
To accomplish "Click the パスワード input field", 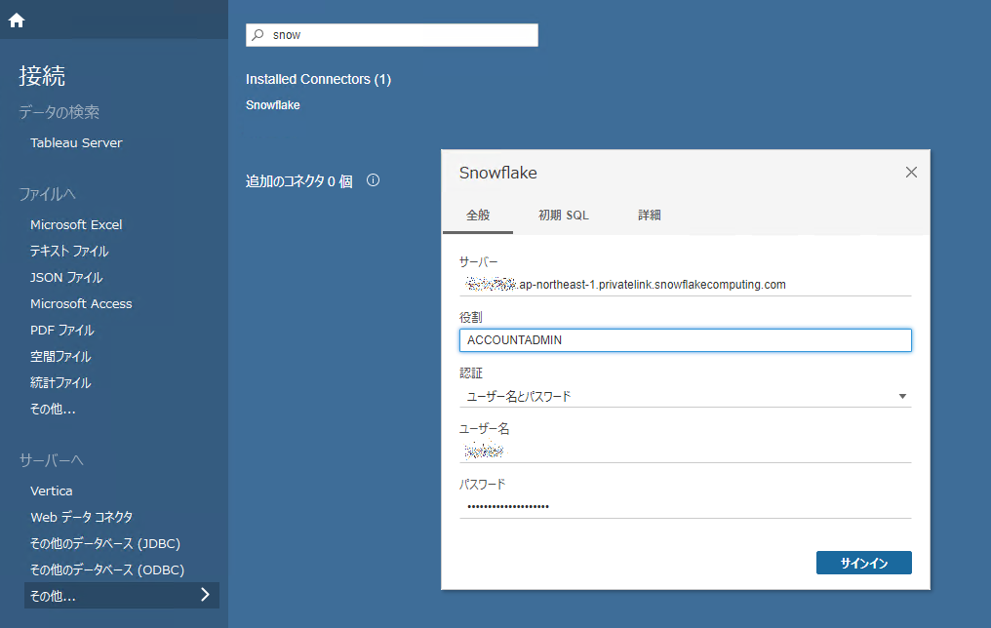I will coord(685,507).
